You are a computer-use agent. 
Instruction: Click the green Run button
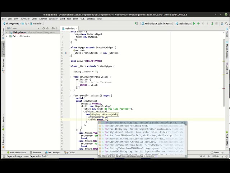click(194, 23)
